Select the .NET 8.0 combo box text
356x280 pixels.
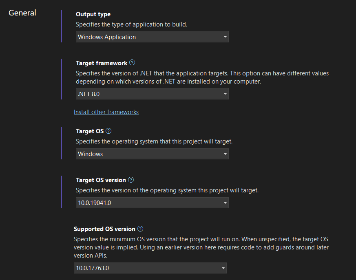point(88,94)
